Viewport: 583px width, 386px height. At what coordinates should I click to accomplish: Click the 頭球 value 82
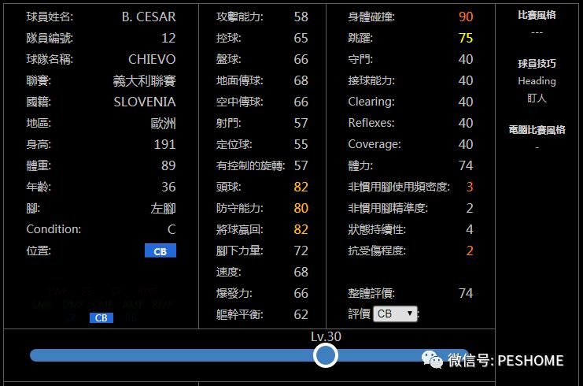(301, 187)
